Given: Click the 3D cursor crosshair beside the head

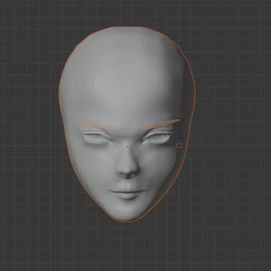Looking at the screenshot, I should [x=180, y=145].
